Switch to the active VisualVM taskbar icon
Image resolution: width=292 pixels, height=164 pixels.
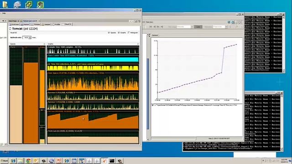[104, 161]
